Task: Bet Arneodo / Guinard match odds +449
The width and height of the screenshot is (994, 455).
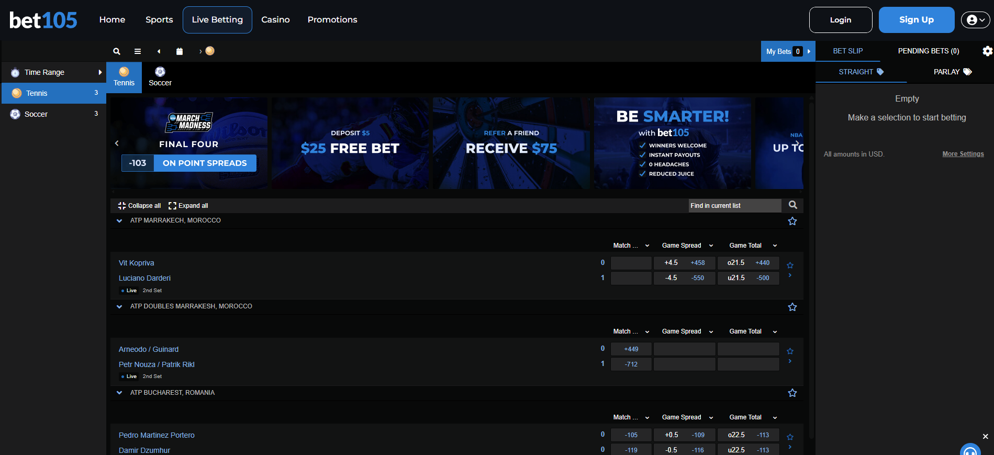Action: coord(631,349)
